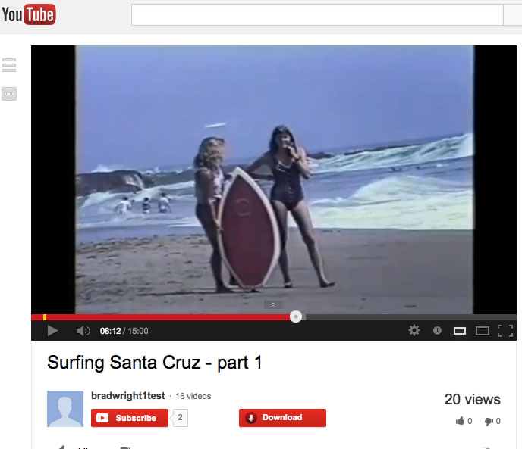
Task: Click the thumbs down dislike icon
Action: click(489, 422)
